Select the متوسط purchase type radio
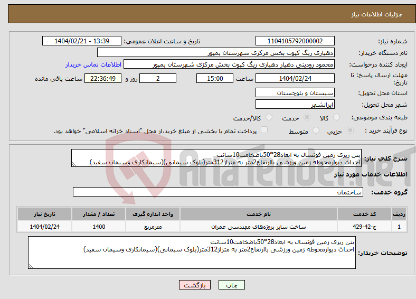The width and height of the screenshot is (416, 299). (316, 130)
